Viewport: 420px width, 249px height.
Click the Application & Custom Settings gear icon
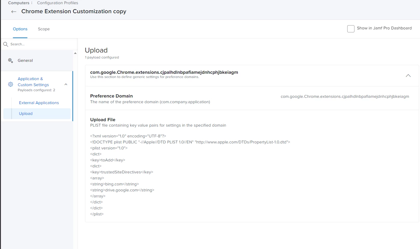click(11, 84)
